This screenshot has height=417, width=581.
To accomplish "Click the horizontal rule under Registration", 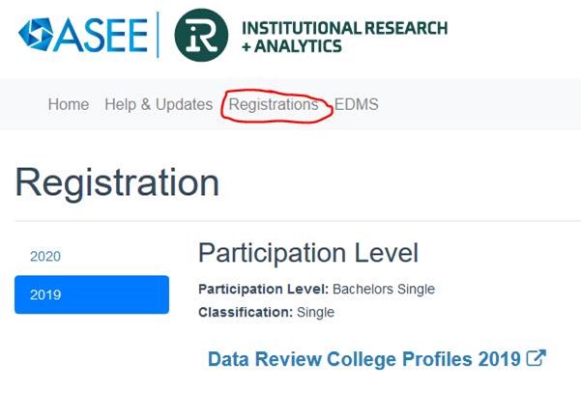I will click(x=298, y=221).
